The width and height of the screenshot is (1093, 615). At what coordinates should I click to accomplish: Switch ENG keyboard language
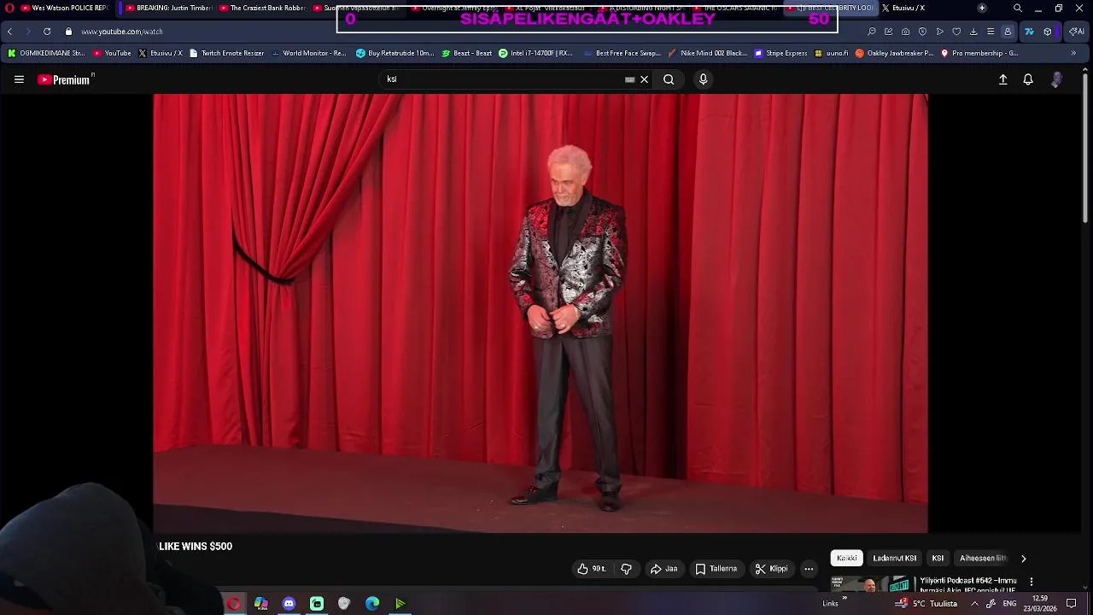[1009, 604]
